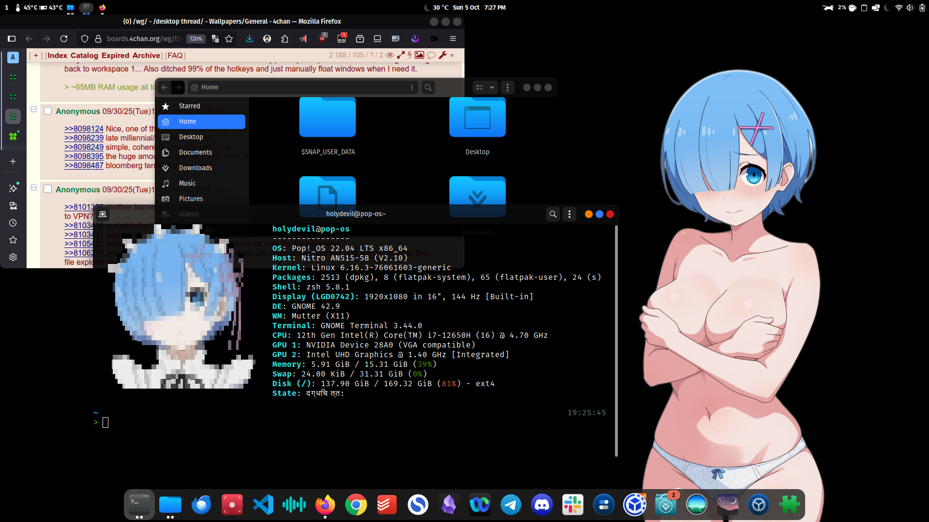The height and width of the screenshot is (522, 929).
Task: Reload the page in Firefox
Action: tap(64, 39)
